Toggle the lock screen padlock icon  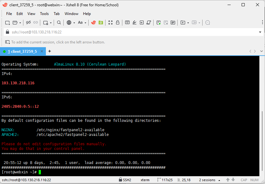[118, 22]
